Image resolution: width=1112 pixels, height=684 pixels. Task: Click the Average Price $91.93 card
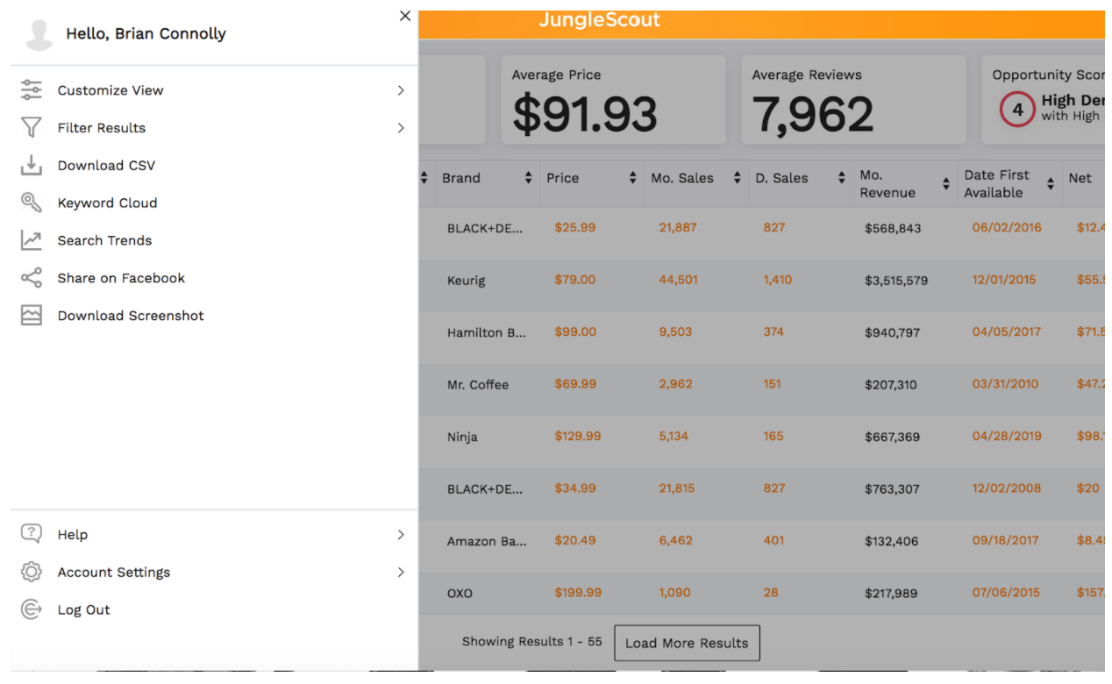[613, 100]
